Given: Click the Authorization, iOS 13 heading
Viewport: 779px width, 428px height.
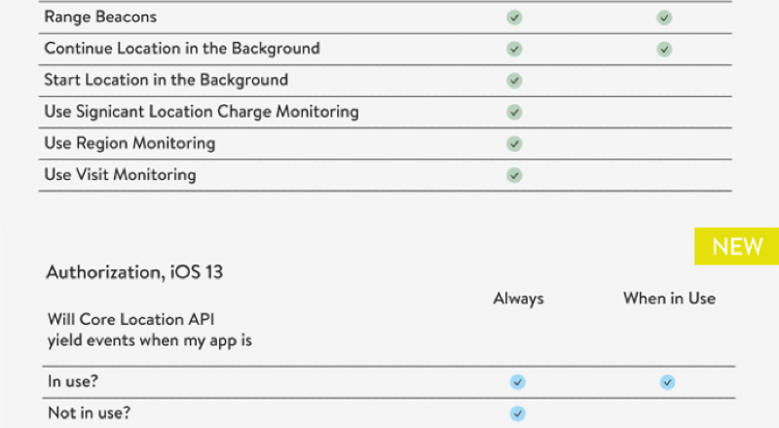Looking at the screenshot, I should [134, 272].
